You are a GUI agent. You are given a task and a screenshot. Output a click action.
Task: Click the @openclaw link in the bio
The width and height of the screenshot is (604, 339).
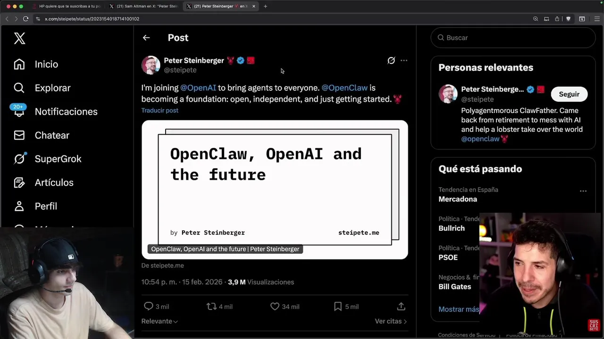[x=480, y=139]
